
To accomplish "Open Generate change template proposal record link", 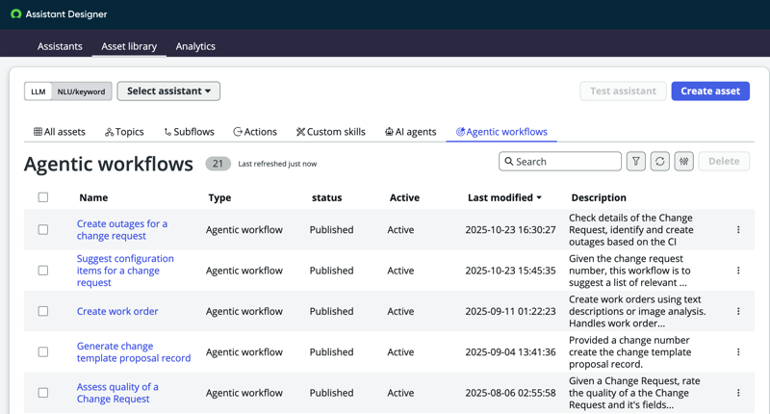I will pos(134,351).
